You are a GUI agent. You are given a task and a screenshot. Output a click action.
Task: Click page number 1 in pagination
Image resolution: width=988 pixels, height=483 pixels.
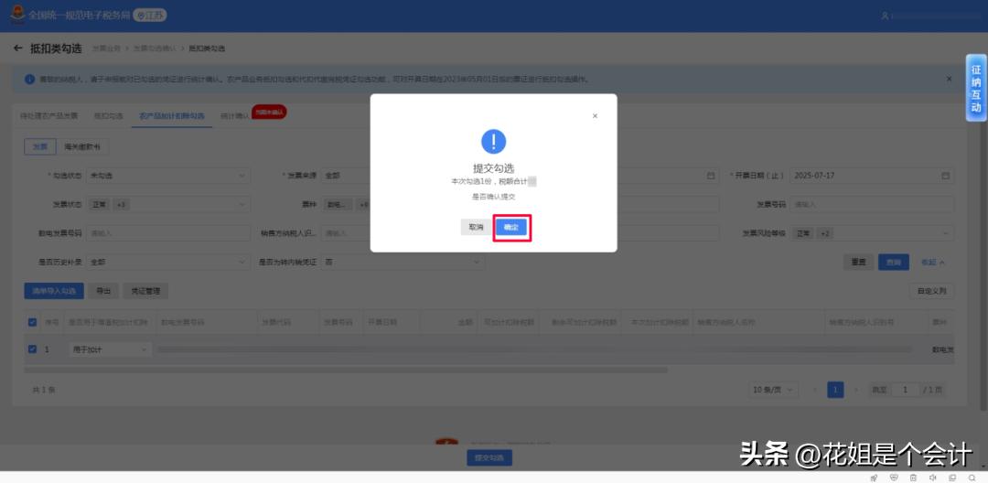coord(835,390)
